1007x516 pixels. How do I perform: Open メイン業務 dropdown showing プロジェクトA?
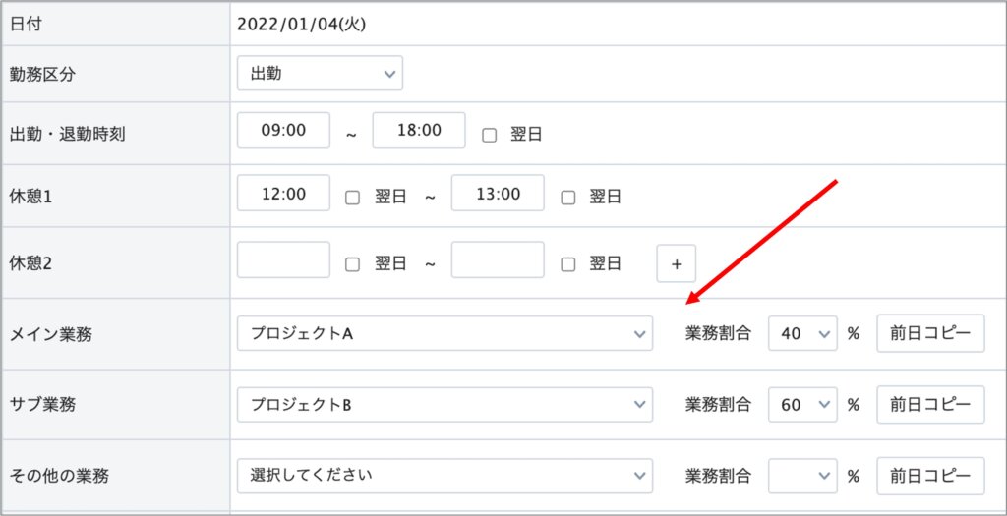click(x=444, y=333)
